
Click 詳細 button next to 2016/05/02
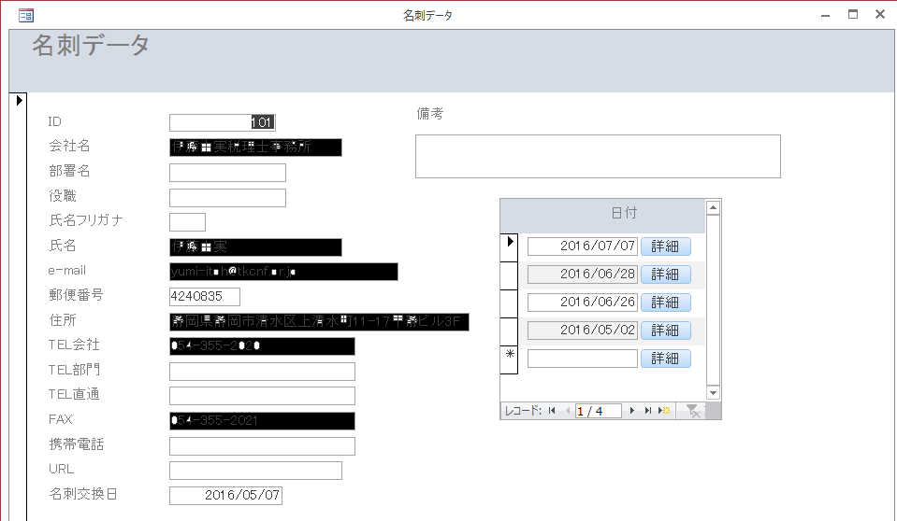pos(665,331)
